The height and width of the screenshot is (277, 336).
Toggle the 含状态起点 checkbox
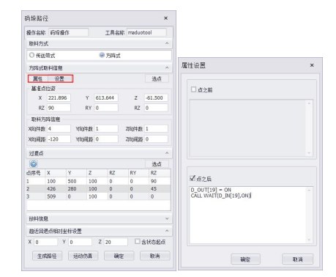click(x=138, y=242)
